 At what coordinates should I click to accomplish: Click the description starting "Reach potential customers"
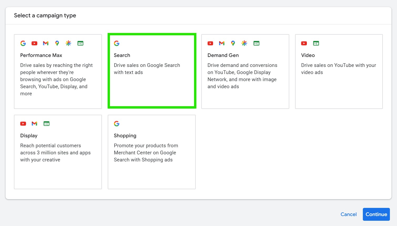coord(55,153)
